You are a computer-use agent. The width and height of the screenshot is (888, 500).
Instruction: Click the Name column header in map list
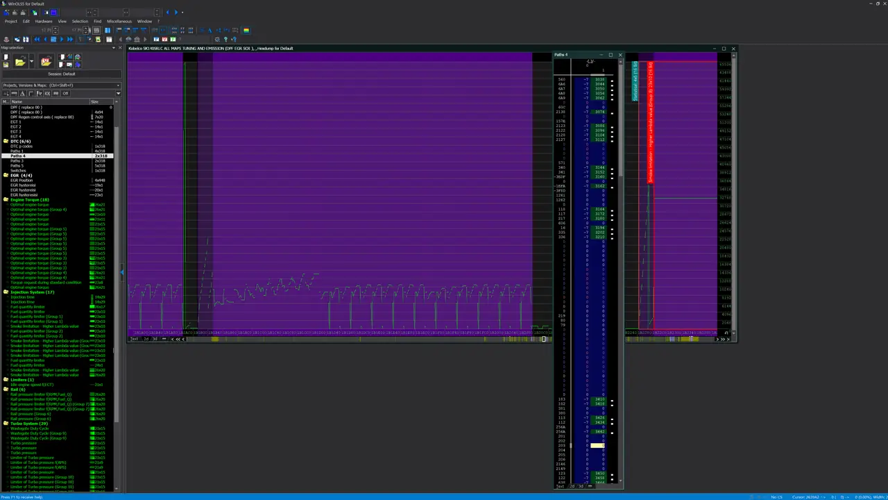pyautogui.click(x=50, y=101)
